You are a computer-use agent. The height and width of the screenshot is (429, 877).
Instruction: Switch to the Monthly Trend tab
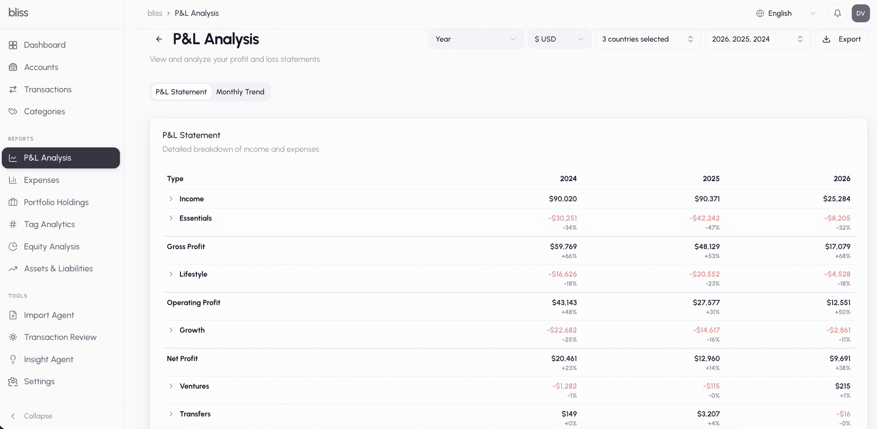click(240, 92)
